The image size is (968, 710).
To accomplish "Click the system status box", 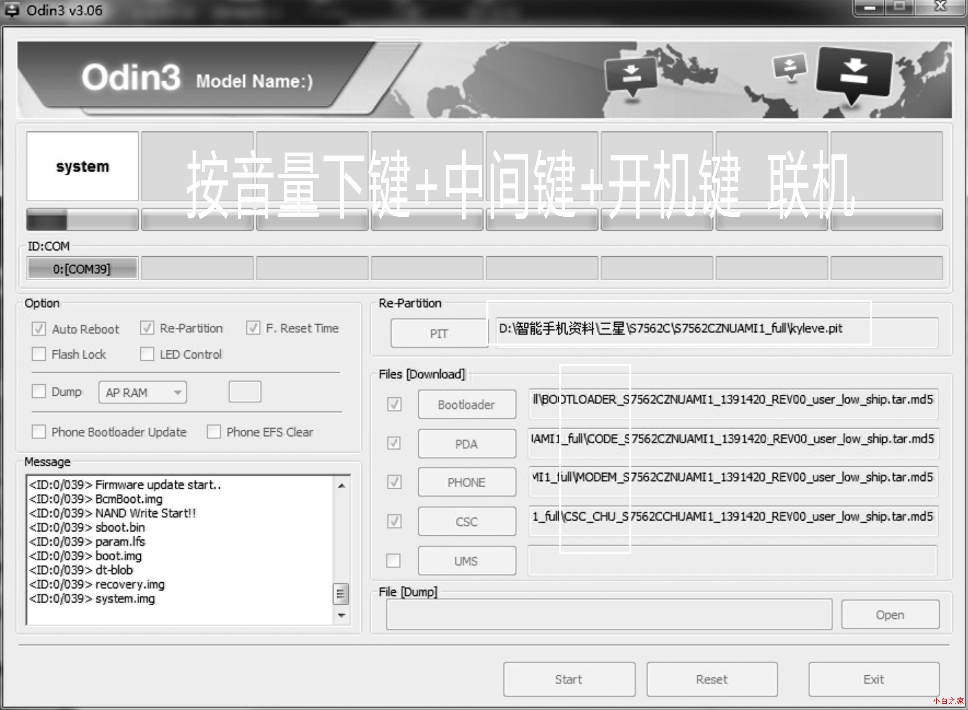I will click(x=83, y=166).
